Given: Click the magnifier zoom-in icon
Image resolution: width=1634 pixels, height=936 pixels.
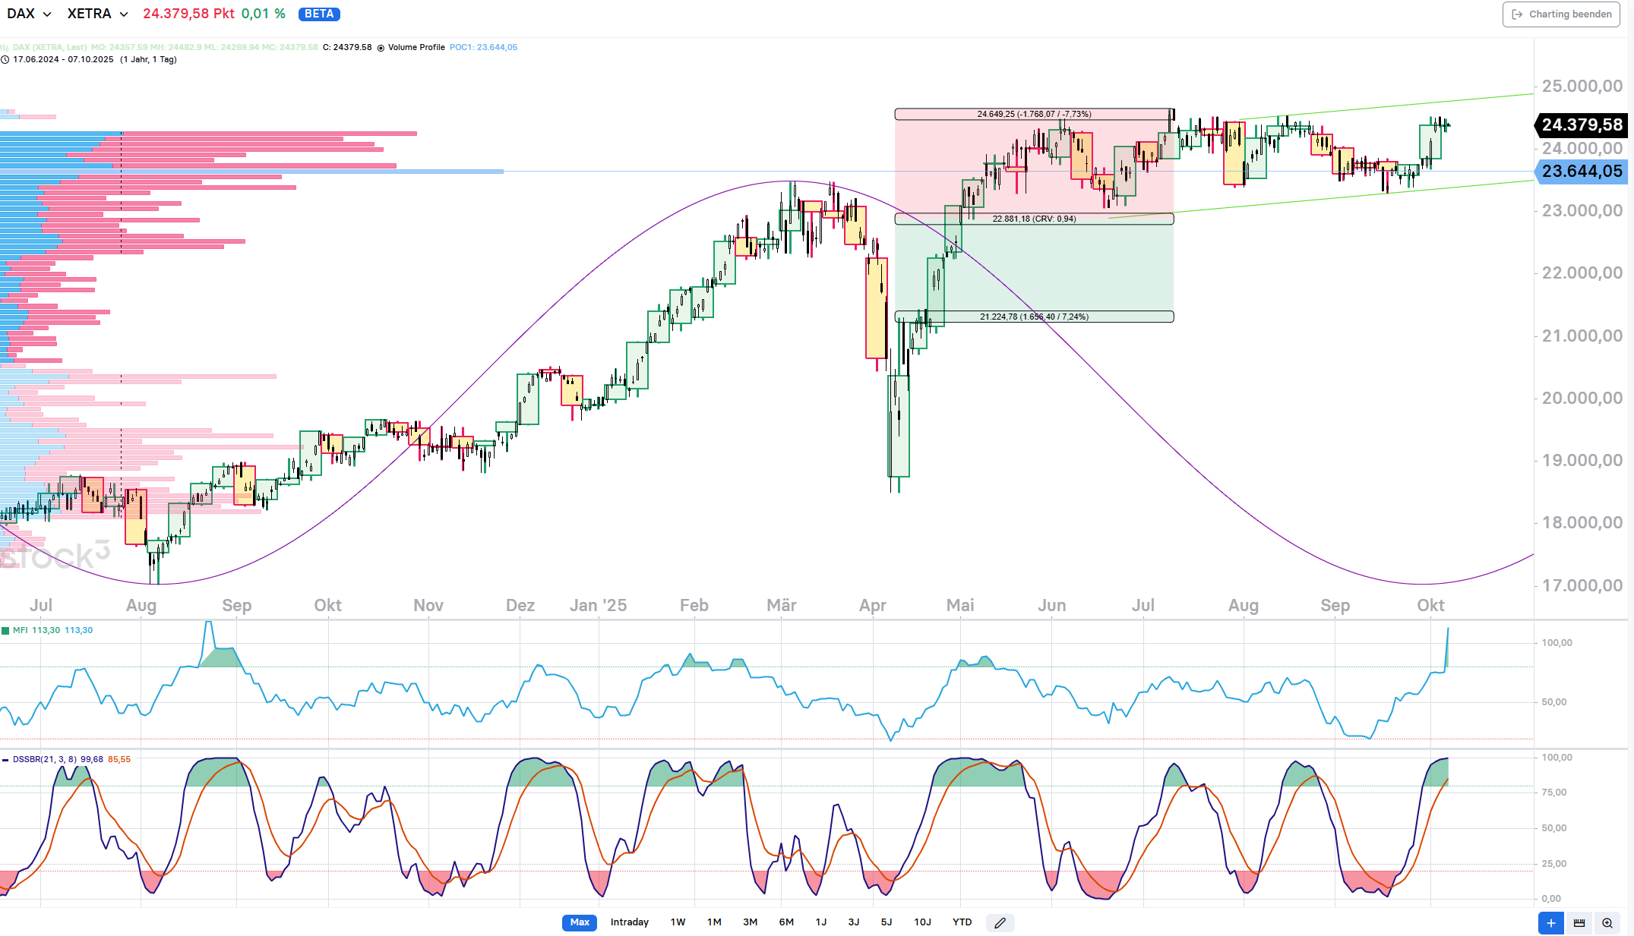Looking at the screenshot, I should (1607, 922).
